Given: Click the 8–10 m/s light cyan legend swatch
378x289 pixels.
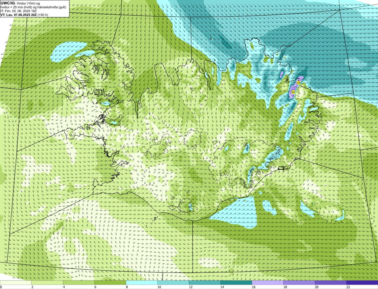Looking at the screenshot, I should pos(142,282).
